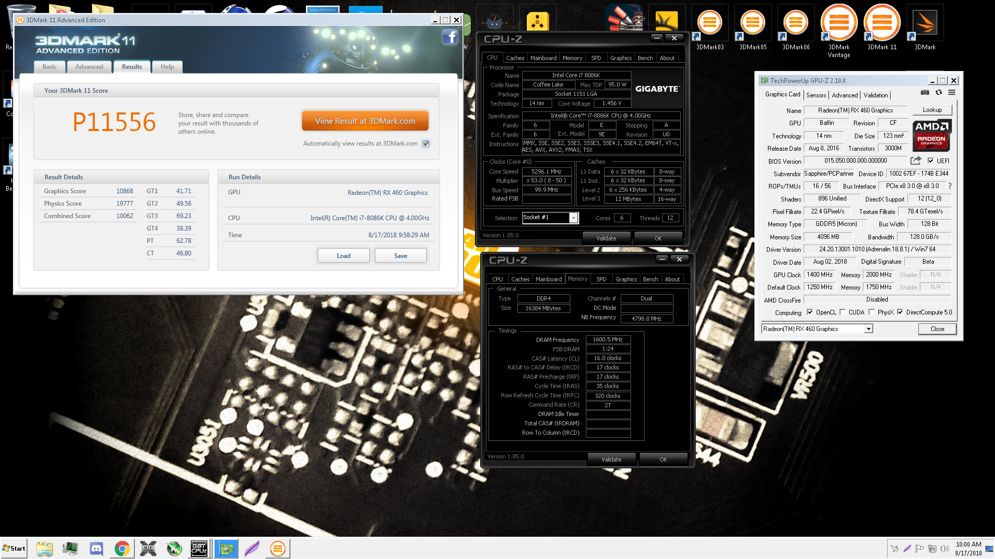This screenshot has width=995, height=559.
Task: Open the Help tab in 3DMark 11
Action: point(167,67)
